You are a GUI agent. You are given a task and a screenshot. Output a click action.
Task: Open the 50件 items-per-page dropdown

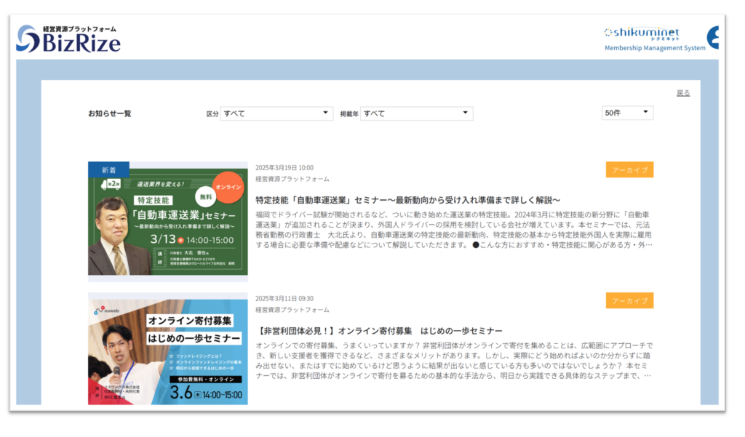(x=627, y=113)
